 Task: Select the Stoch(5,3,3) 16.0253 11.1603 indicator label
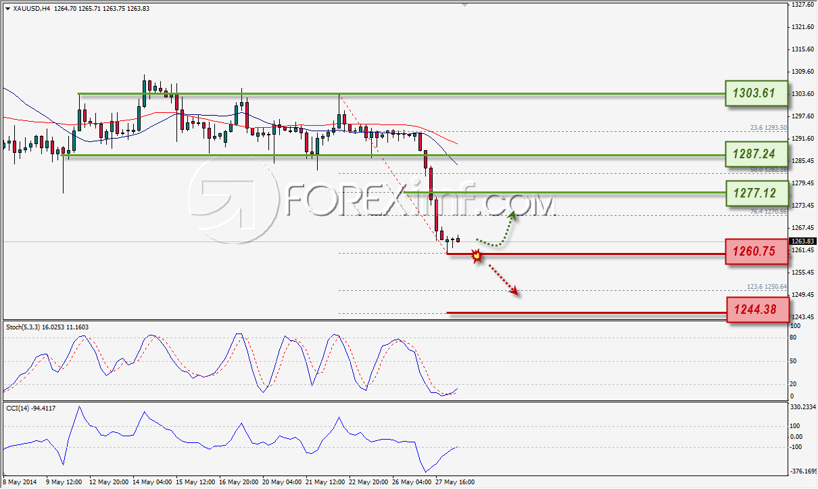click(x=47, y=327)
